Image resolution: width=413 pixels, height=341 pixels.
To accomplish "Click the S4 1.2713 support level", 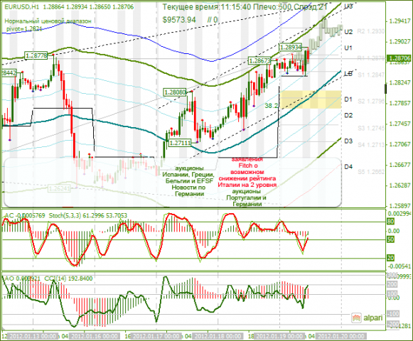I will click(x=371, y=144).
